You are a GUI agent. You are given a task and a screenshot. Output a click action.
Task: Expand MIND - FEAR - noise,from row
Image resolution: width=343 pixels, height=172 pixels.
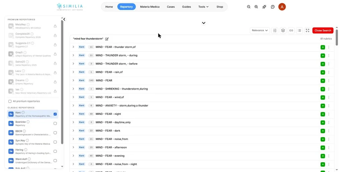point(73,139)
